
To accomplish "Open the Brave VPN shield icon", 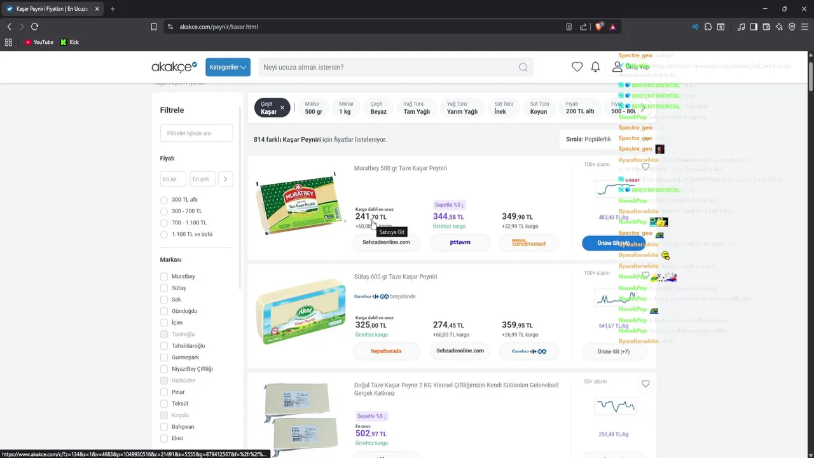I will coord(792,27).
